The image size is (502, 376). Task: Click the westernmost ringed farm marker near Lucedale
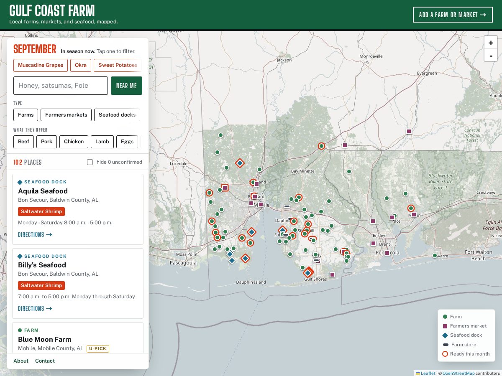[x=209, y=193]
